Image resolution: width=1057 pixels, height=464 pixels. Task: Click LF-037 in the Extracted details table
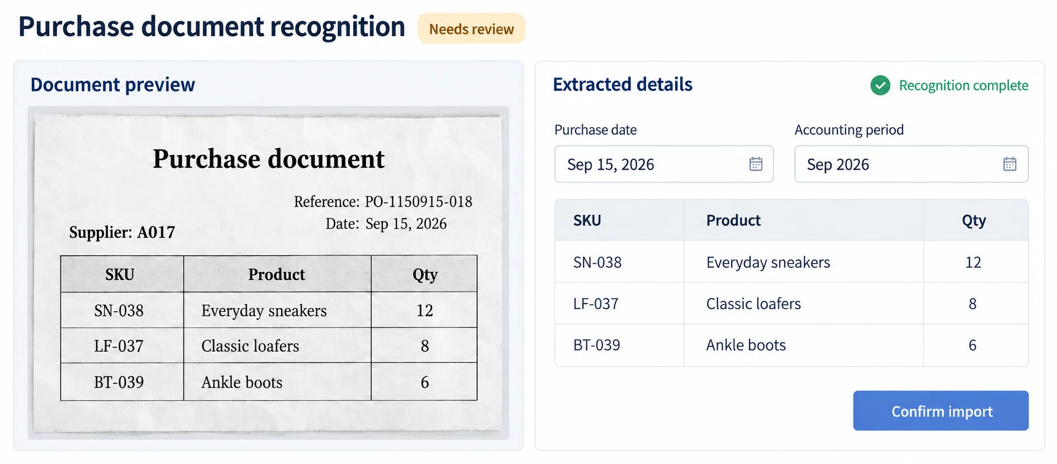click(x=596, y=304)
